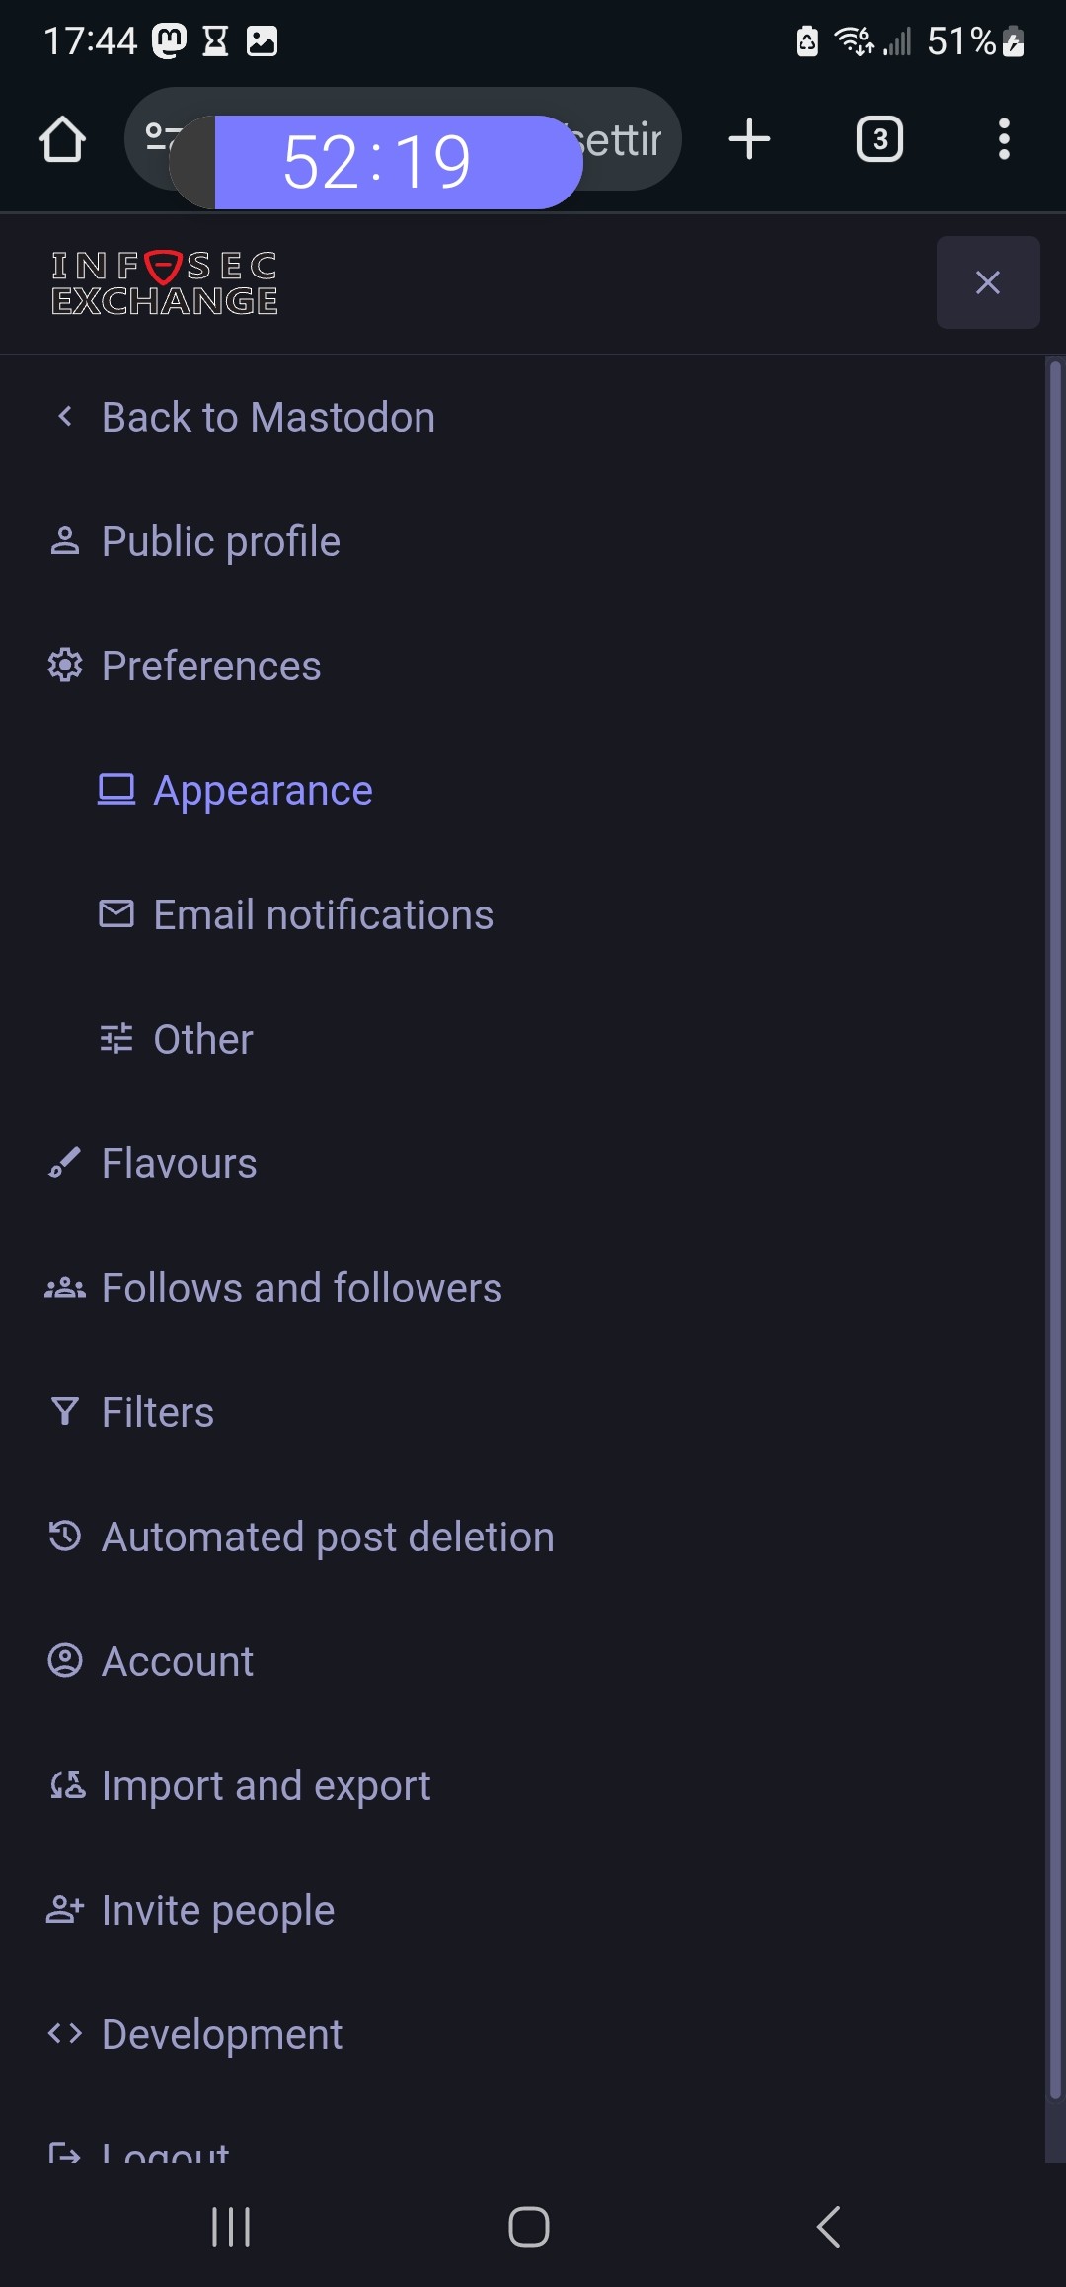Go back via the Back to Mastodon chevron
1066x2287 pixels.
(x=65, y=417)
